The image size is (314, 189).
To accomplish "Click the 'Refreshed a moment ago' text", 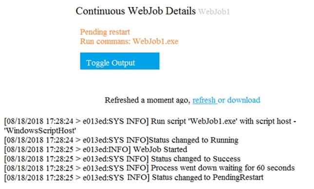I will [148, 100].
